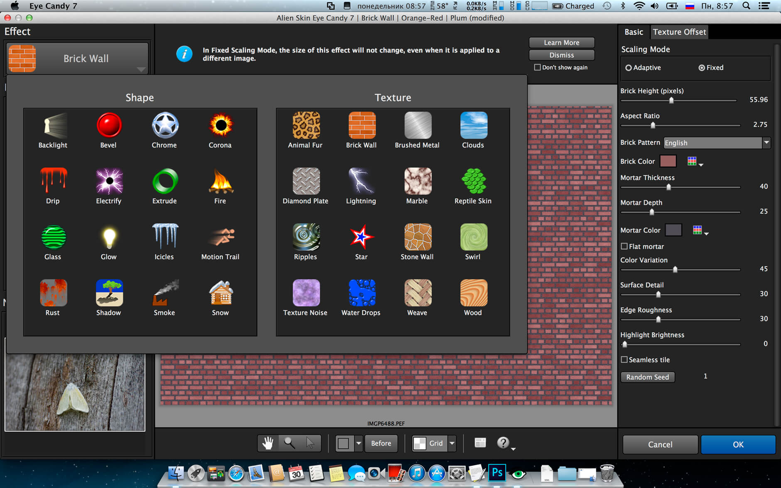
Task: Enable the Flat mortar checkbox
Action: point(624,246)
